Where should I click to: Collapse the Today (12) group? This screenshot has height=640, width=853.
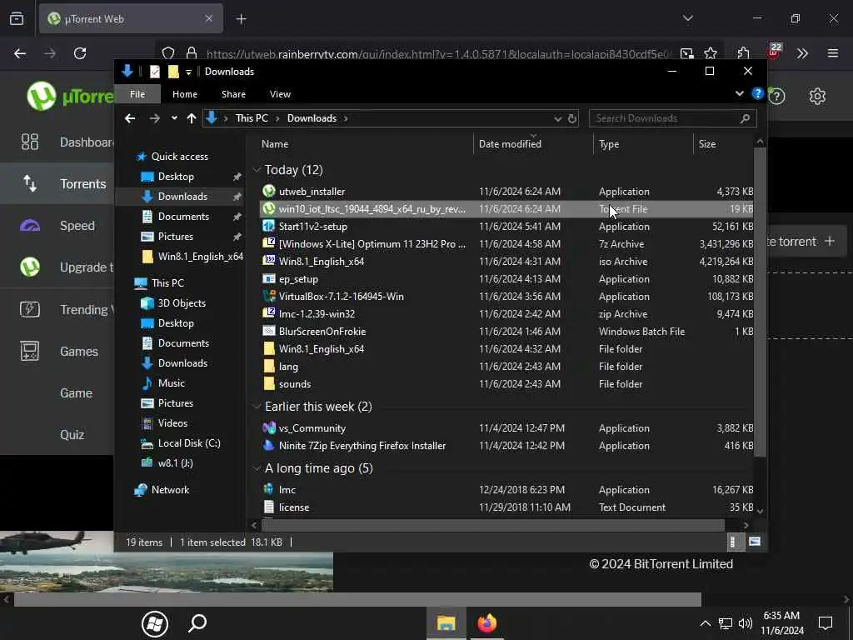tap(257, 170)
